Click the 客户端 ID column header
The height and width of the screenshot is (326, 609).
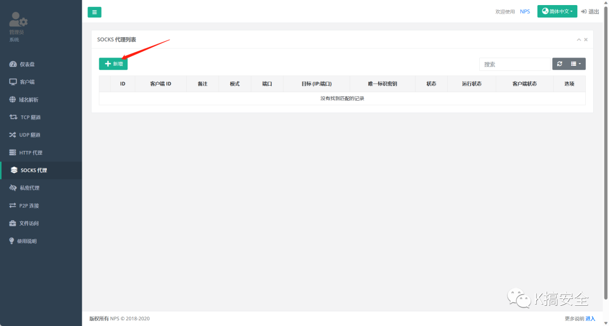[x=161, y=84]
